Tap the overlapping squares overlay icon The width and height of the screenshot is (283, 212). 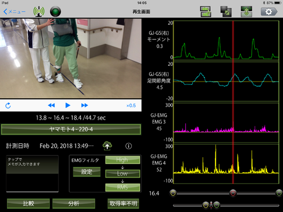(226, 12)
